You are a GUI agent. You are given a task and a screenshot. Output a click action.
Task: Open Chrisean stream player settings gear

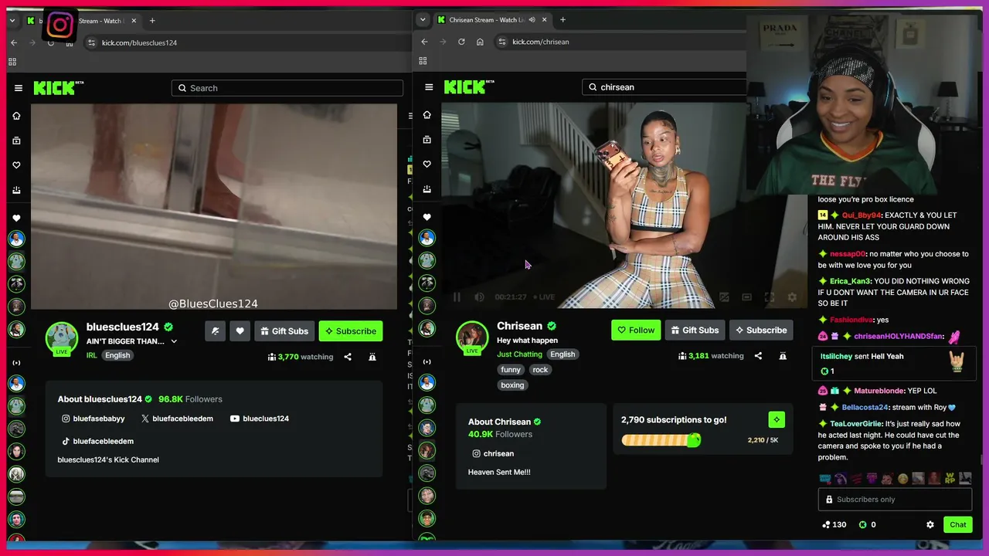(x=792, y=297)
